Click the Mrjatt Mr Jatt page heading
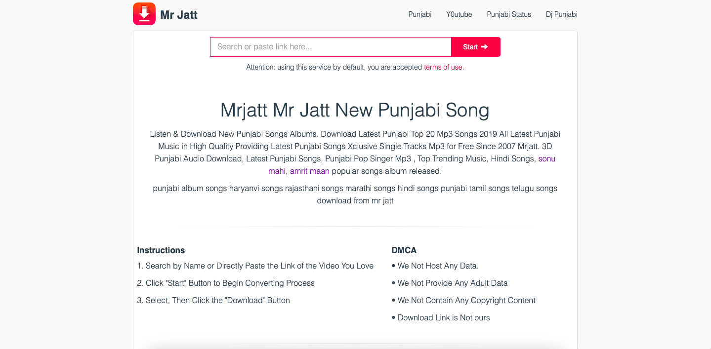711x349 pixels. click(355, 110)
